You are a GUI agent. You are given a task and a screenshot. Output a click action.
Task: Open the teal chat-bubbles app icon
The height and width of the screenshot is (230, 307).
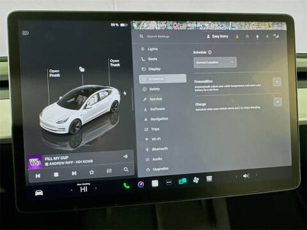[182, 181]
